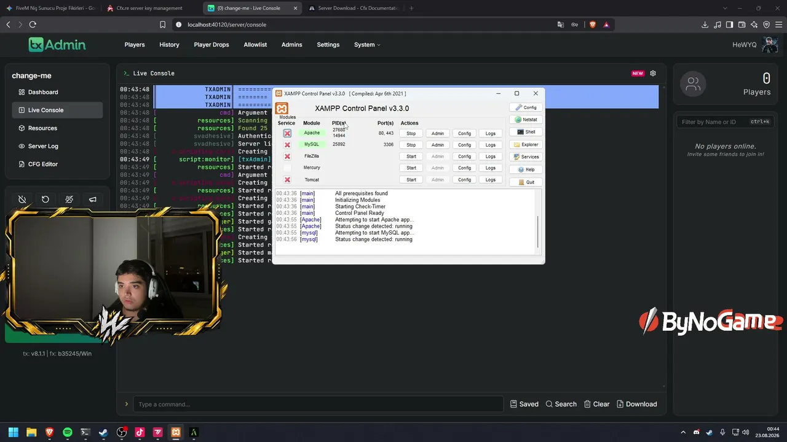Open Brave Shields lion icon
This screenshot has width=787, height=442.
click(x=593, y=25)
